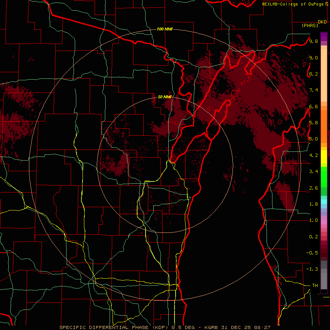
Task: Click the 'DKD' legend label
Action: pos(322,22)
